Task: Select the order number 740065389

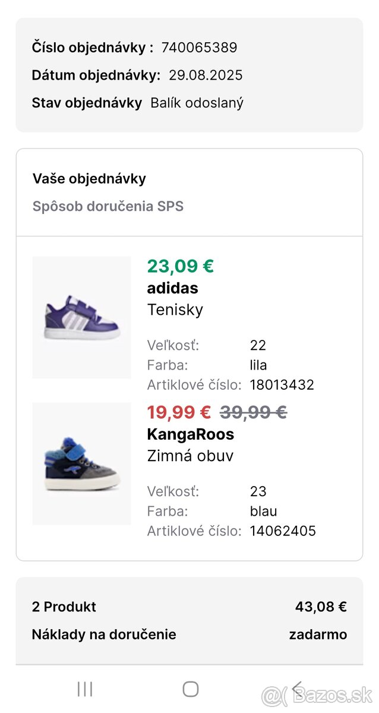Action: 201,47
